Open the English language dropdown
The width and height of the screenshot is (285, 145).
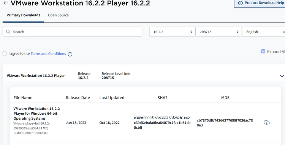264,32
